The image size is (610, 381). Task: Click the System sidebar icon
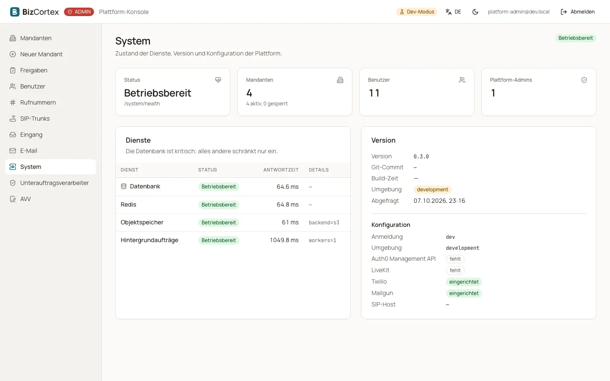13,167
